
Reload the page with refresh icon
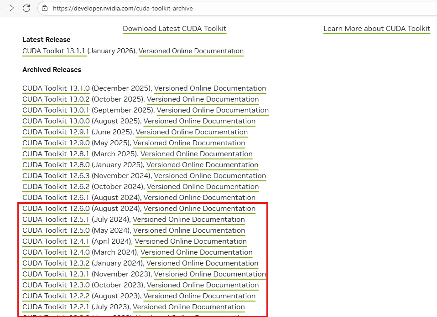(26, 8)
